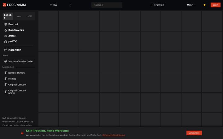Open pr0TV from the sidebar
The width and height of the screenshot is (223, 139).
pos(12,42)
